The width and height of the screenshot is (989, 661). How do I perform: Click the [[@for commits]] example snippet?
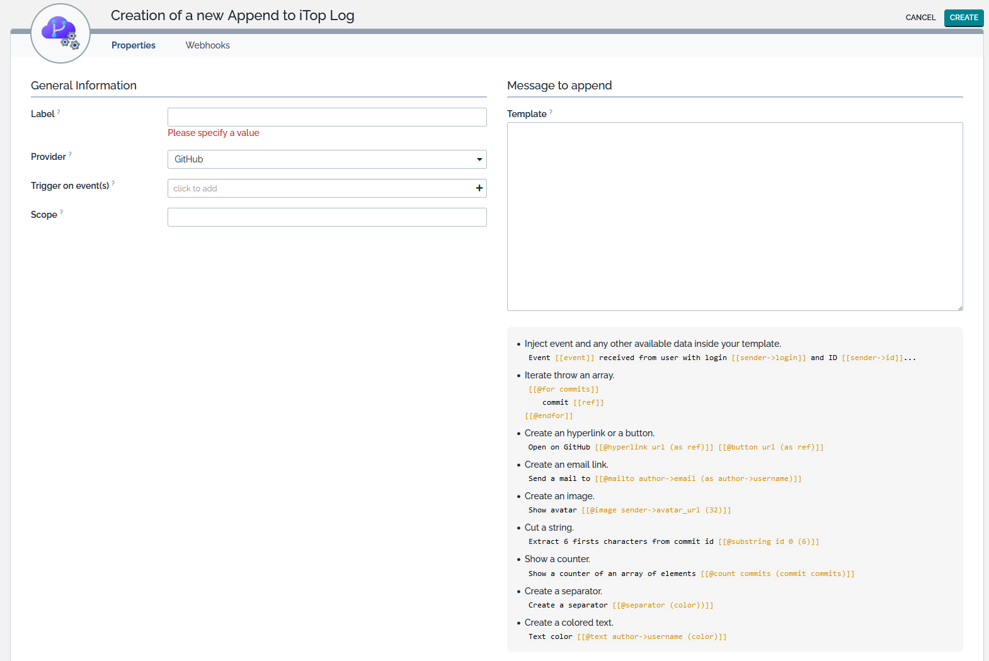(x=564, y=389)
